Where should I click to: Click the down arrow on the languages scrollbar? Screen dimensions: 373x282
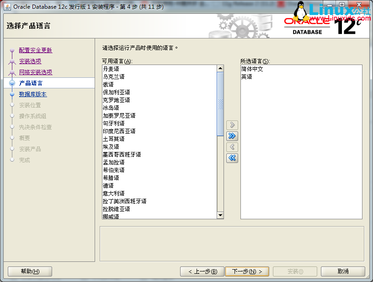coord(220,215)
